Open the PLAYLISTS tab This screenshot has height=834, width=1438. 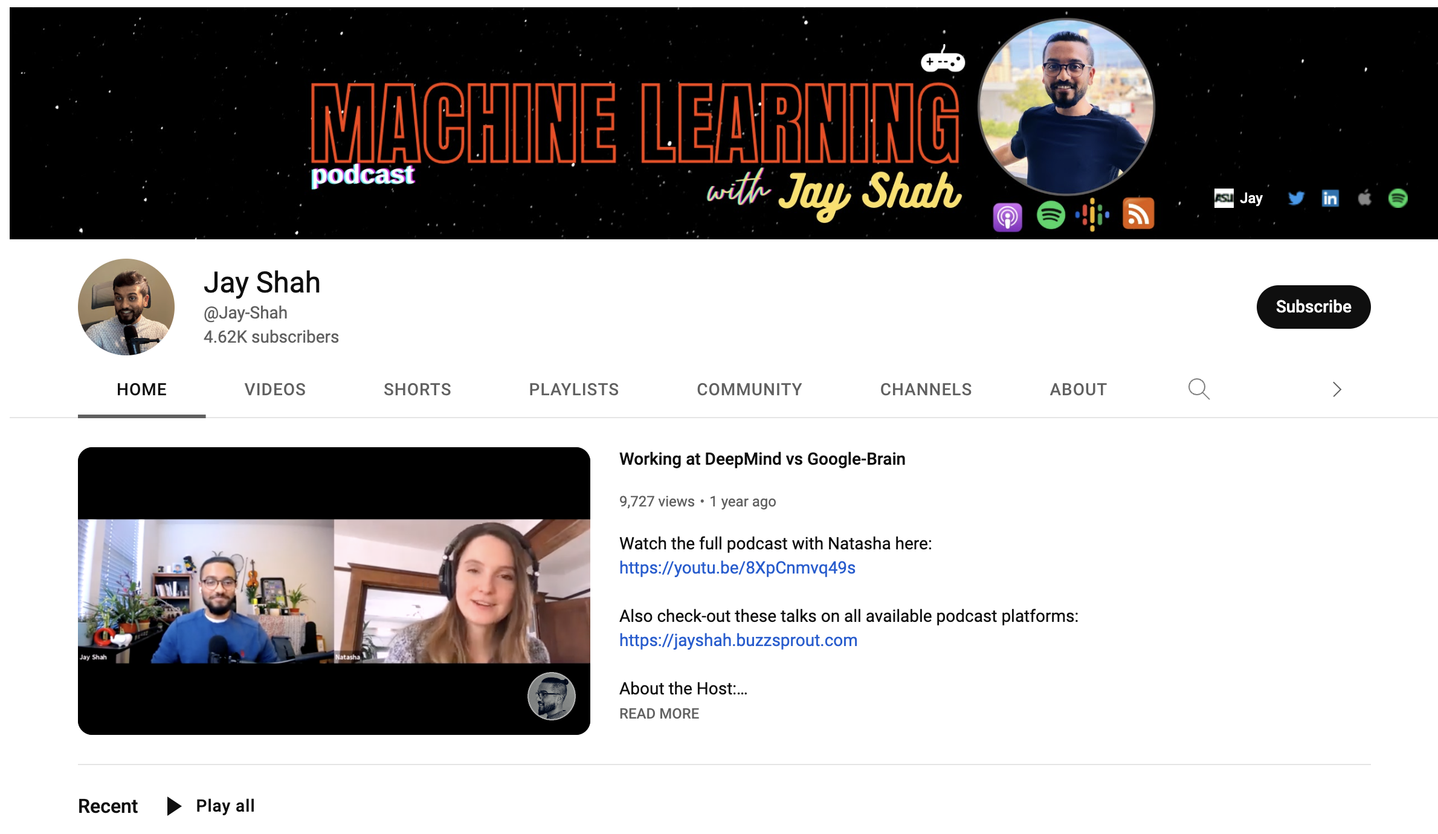coord(573,389)
